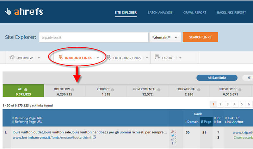Go to results page 3
This screenshot has height=149, width=253.
point(227,104)
